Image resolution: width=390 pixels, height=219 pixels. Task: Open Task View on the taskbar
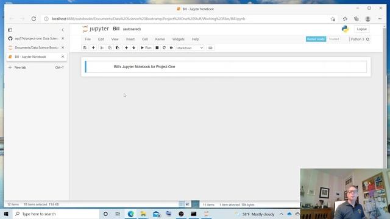tap(118, 214)
